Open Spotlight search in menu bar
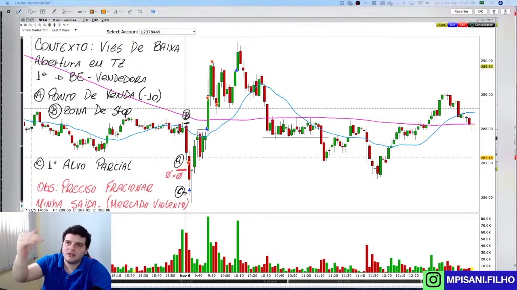 tap(492, 3)
